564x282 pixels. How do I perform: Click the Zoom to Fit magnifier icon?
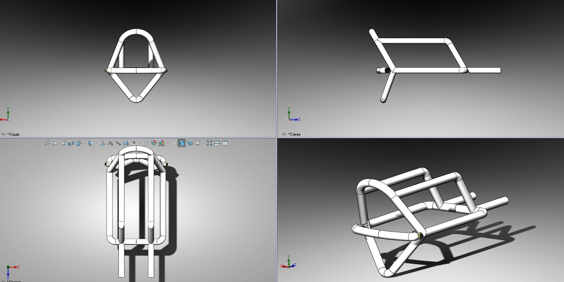(x=47, y=143)
